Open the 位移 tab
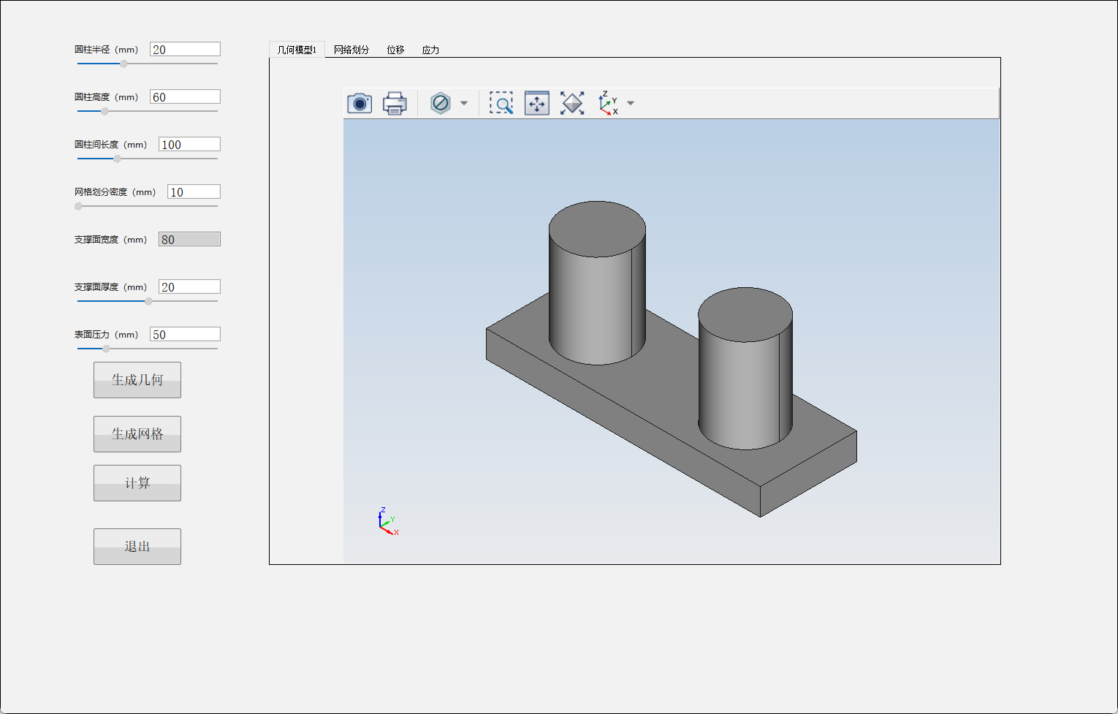Viewport: 1118px width, 714px height. [395, 50]
